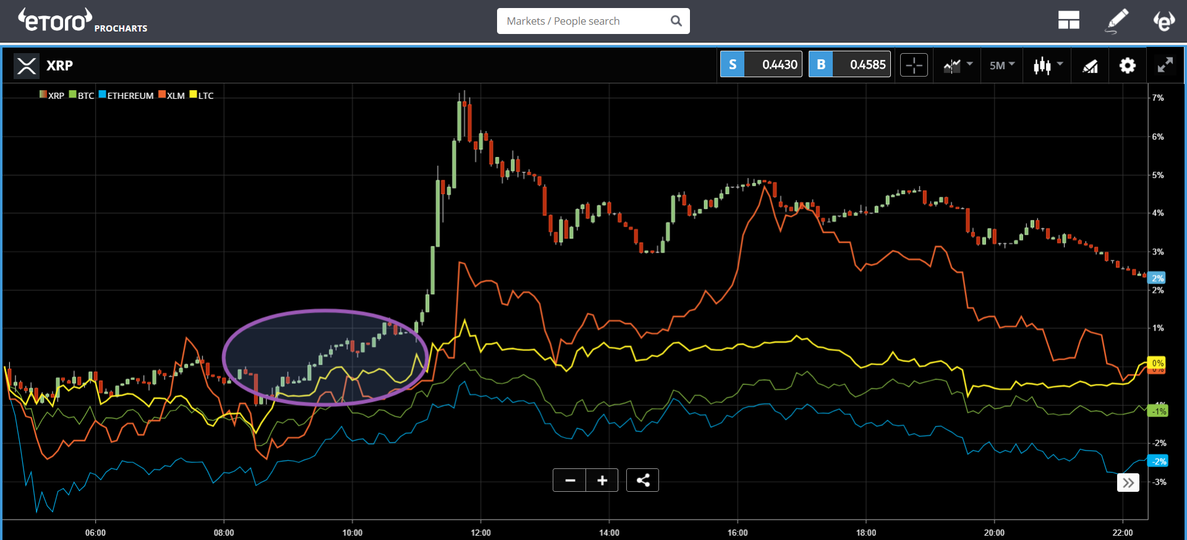Toggle the BTC series in legend
Screen dimensions: 1187x540
[x=82, y=95]
